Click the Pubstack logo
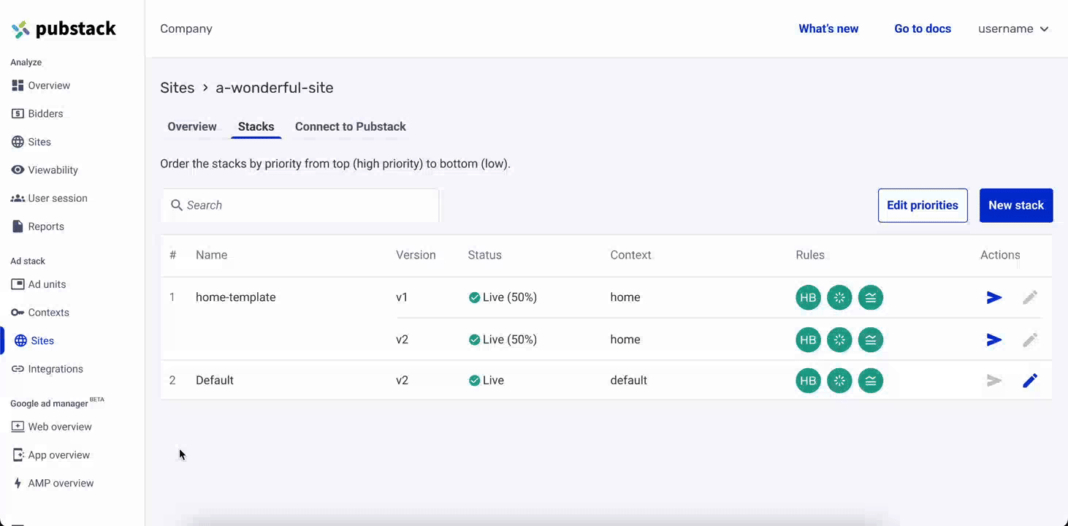 click(64, 29)
